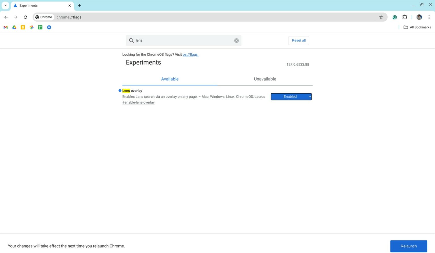The image size is (435, 253).
Task: Open the Google Drive bookmark
Action: point(14,27)
